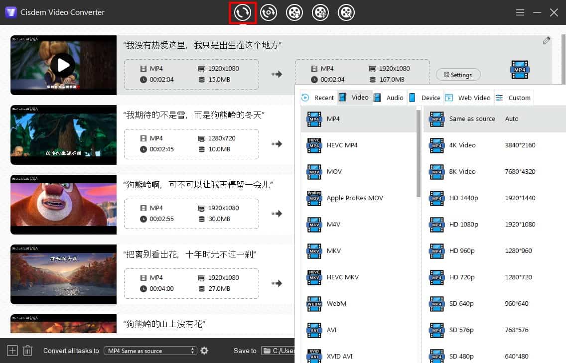
Task: Switch to the Web Video tab
Action: pyautogui.click(x=468, y=98)
